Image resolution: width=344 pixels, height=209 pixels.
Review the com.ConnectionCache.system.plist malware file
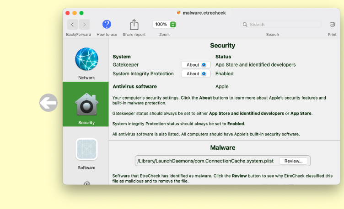click(x=293, y=161)
